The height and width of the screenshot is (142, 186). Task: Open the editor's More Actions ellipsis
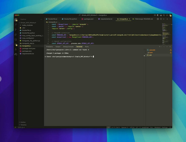[x=170, y=19]
